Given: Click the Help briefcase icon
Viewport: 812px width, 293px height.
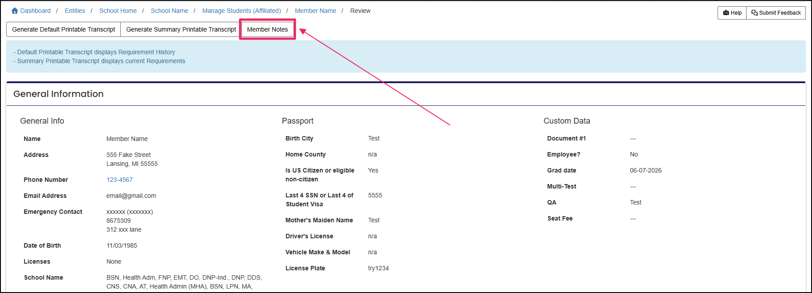Looking at the screenshot, I should point(726,13).
